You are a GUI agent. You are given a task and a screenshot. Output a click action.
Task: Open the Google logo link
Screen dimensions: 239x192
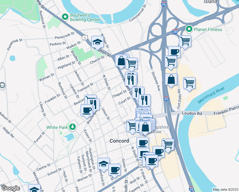click(x=11, y=188)
